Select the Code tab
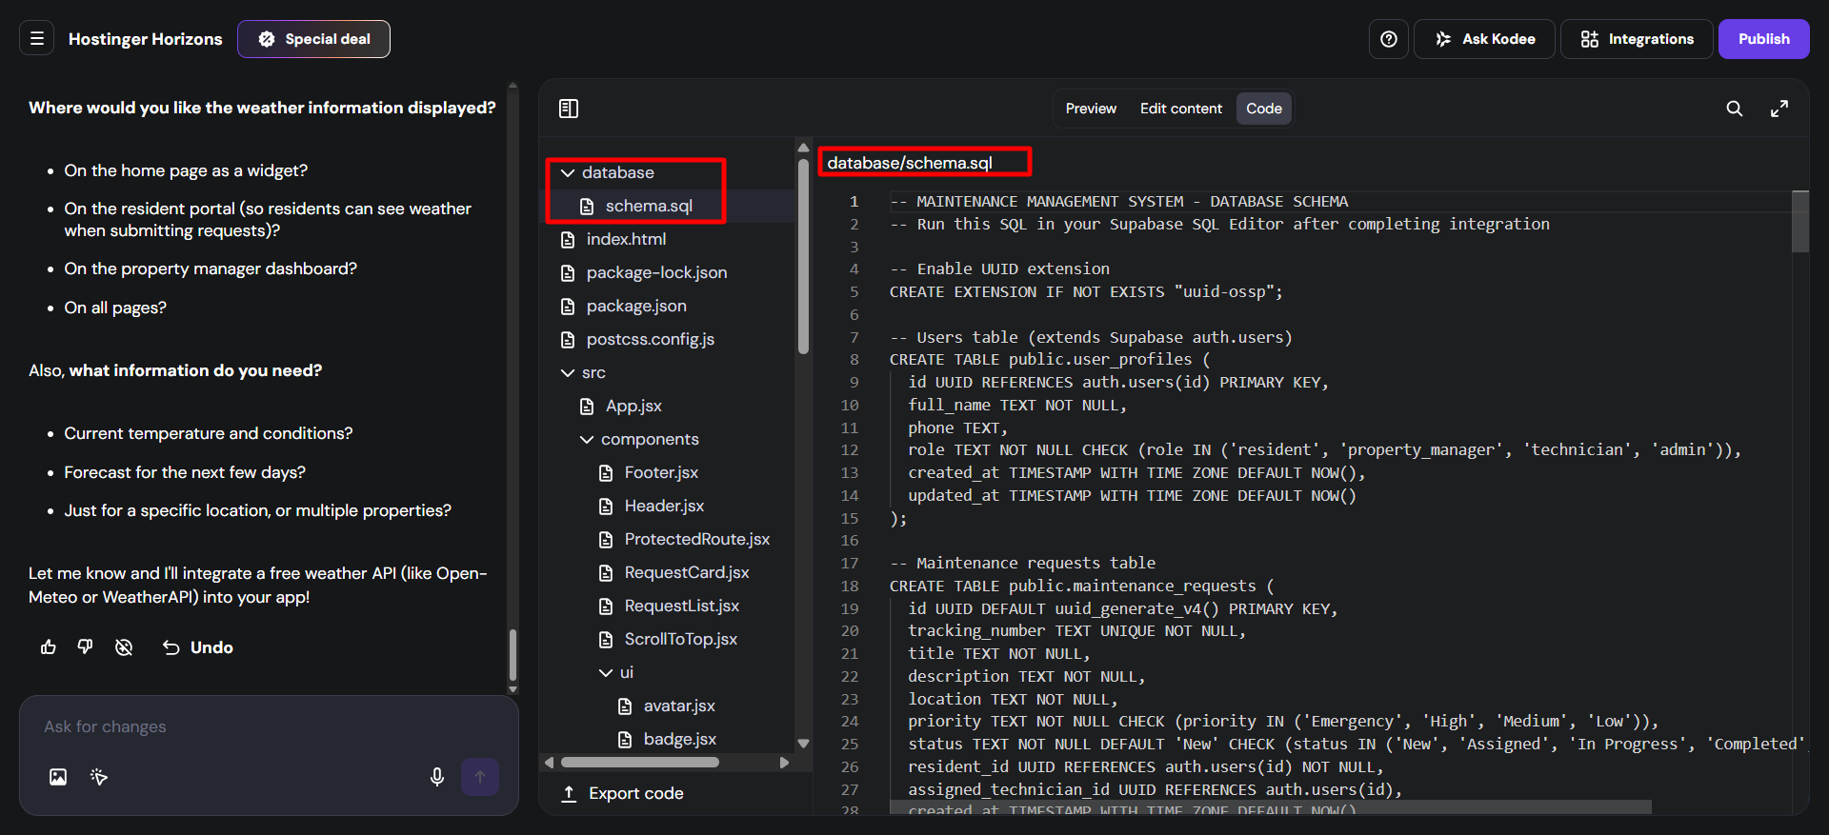 tap(1264, 109)
